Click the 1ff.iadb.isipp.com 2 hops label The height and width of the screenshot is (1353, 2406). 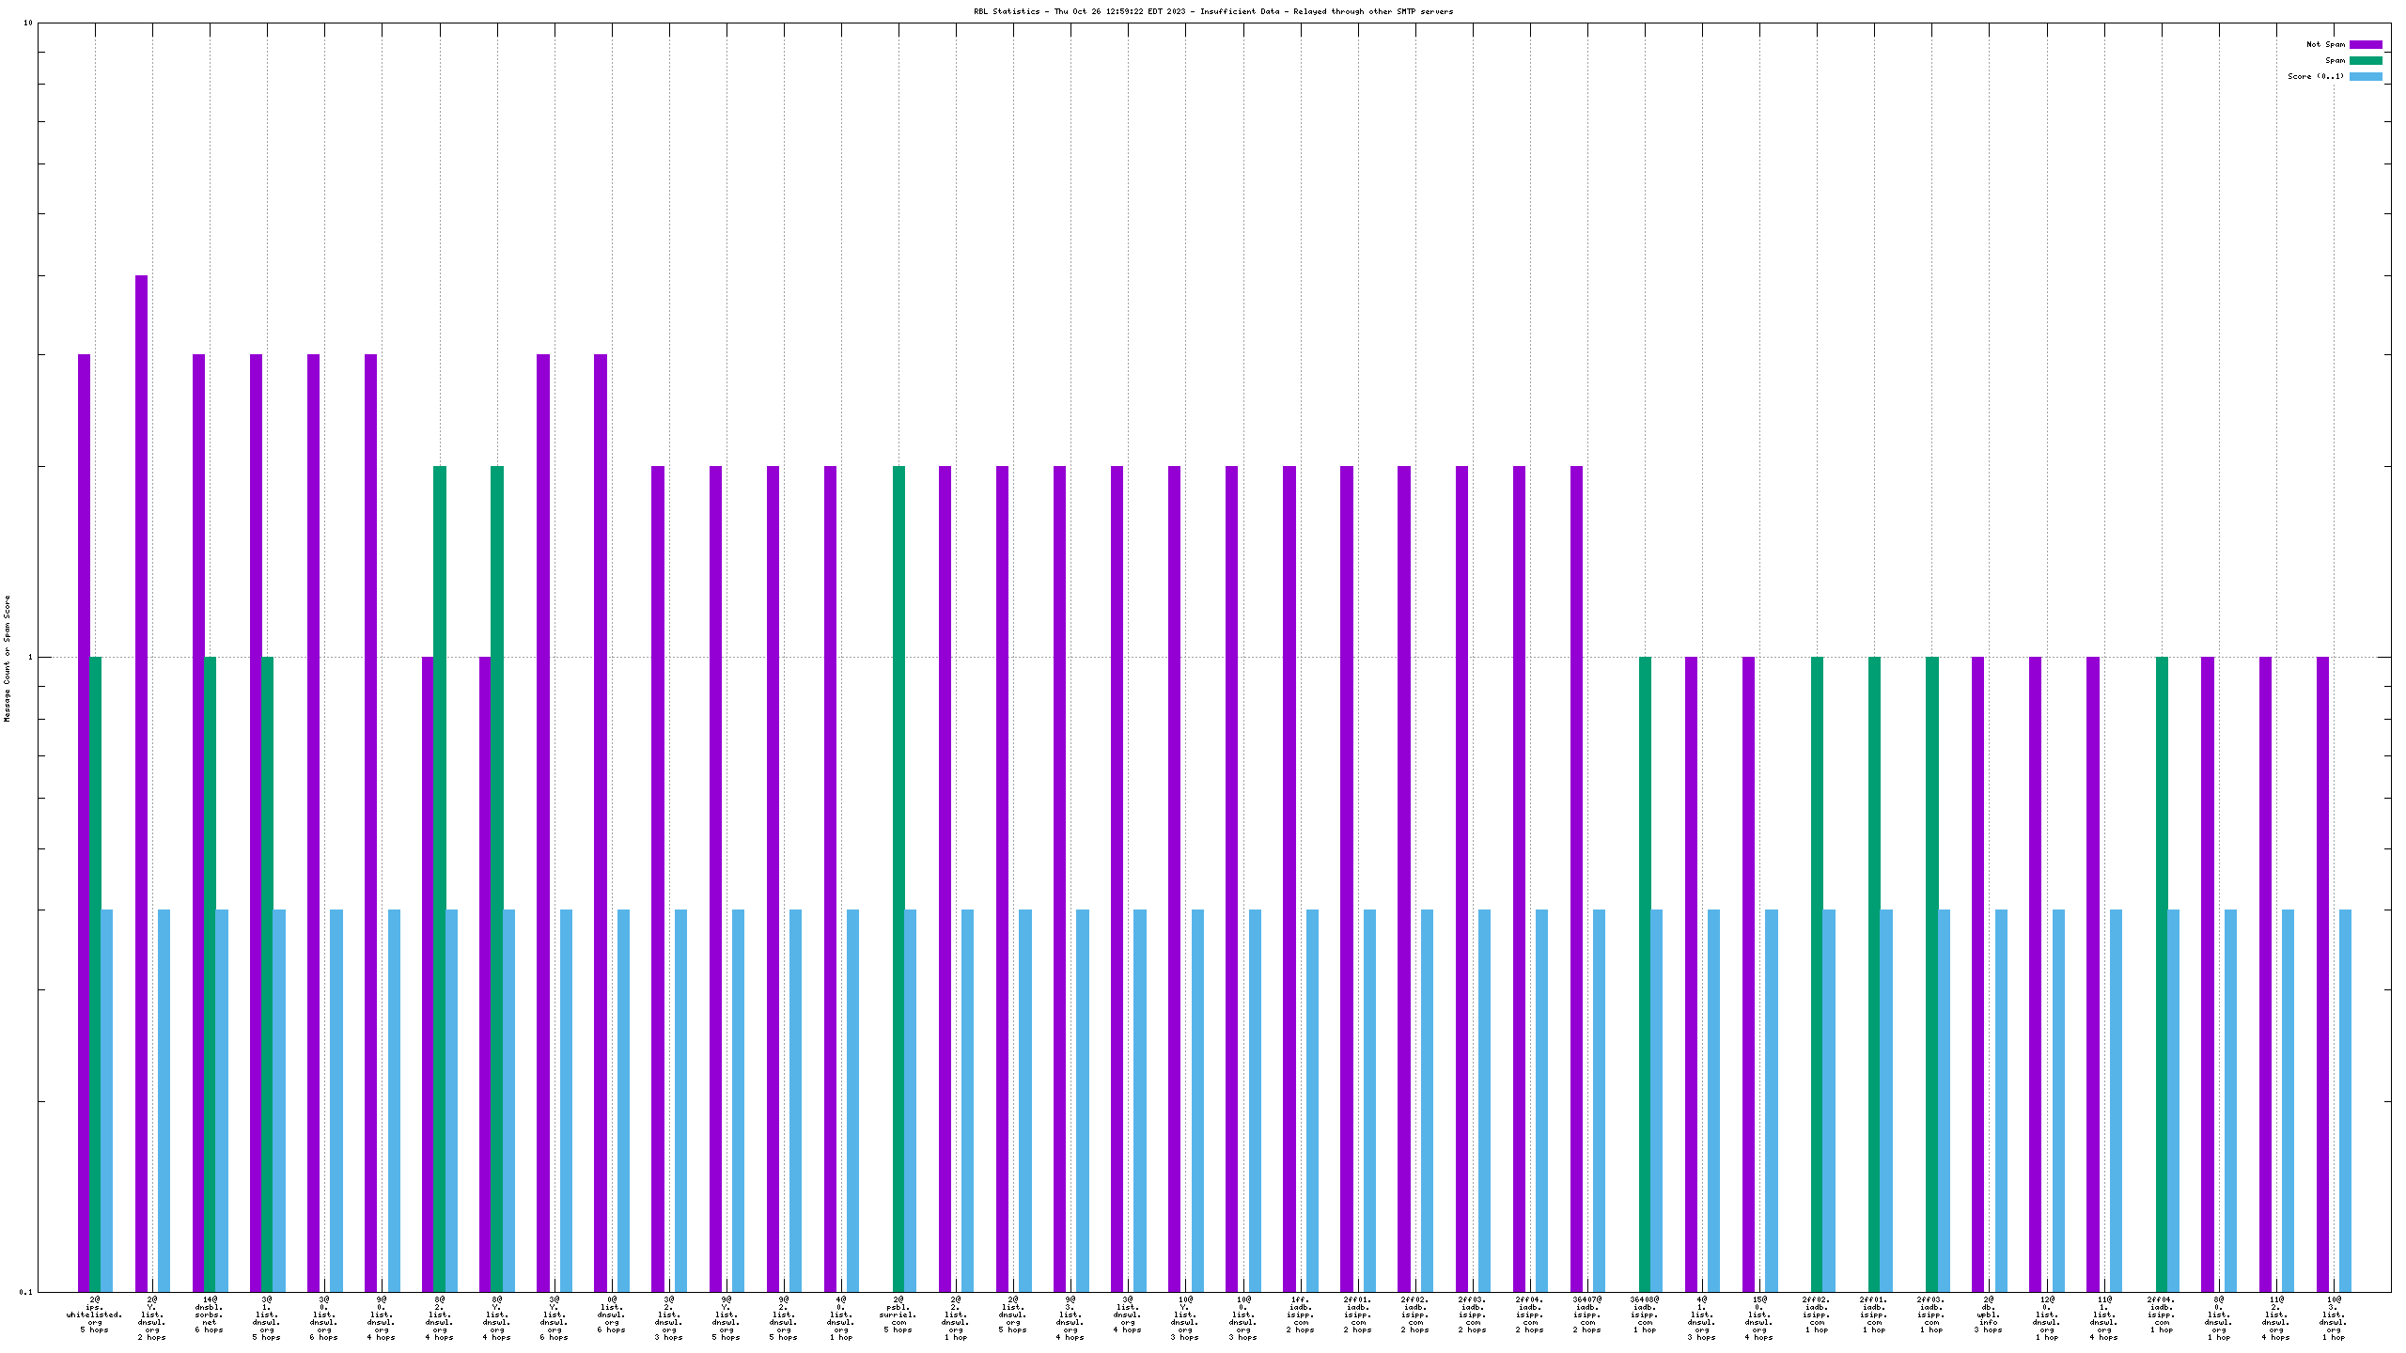click(x=1301, y=1314)
